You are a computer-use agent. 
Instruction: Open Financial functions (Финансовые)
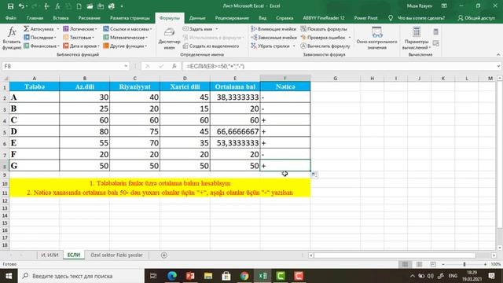(x=42, y=46)
